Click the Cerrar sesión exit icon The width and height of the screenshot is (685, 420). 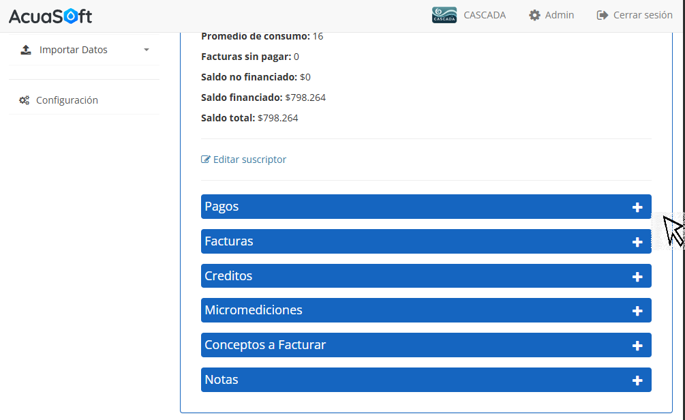(x=602, y=15)
